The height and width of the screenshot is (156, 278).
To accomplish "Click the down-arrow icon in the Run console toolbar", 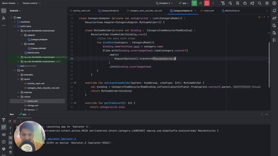I will click(x=10, y=133).
